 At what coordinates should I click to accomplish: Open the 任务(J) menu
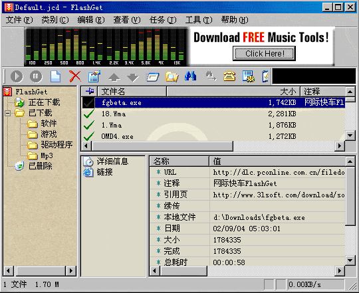point(163,20)
